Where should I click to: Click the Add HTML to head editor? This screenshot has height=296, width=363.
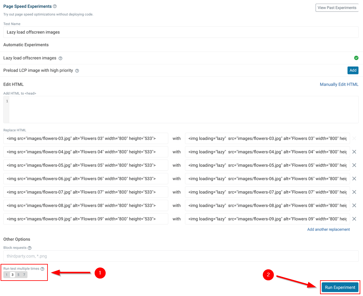click(x=181, y=110)
